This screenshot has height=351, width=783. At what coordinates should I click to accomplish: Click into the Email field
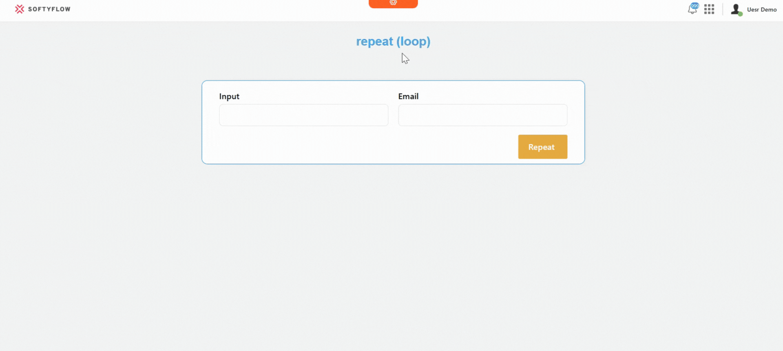[482, 115]
